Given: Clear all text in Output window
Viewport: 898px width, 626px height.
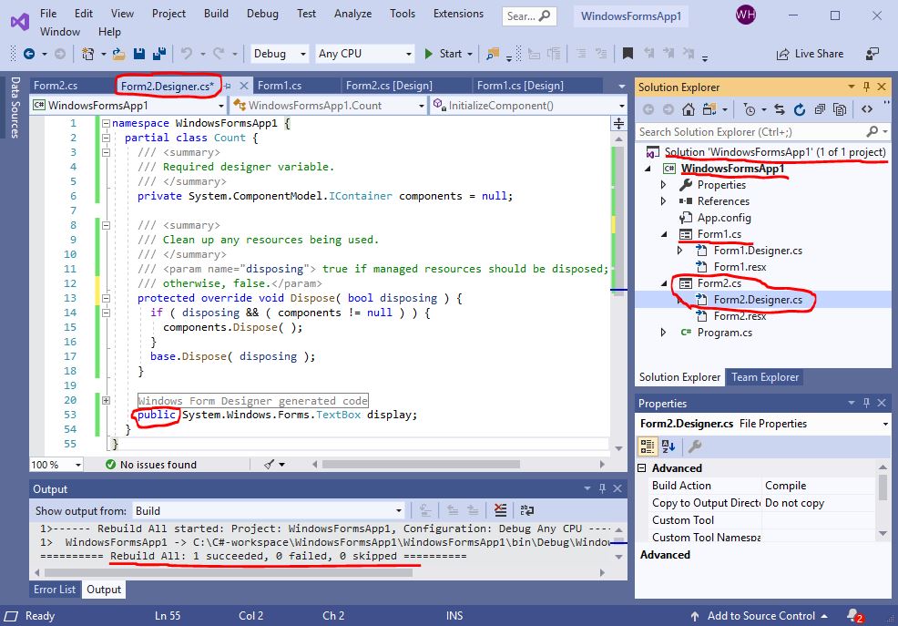Looking at the screenshot, I should pos(500,511).
